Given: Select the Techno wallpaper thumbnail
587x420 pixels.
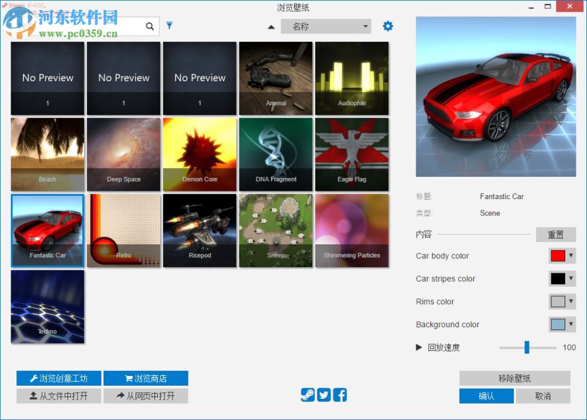Looking at the screenshot, I should point(48,307).
